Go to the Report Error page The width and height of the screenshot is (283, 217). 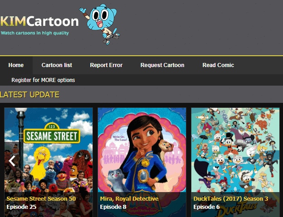click(x=106, y=65)
